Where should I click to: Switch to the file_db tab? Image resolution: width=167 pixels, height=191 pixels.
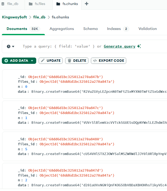tap(12, 4)
